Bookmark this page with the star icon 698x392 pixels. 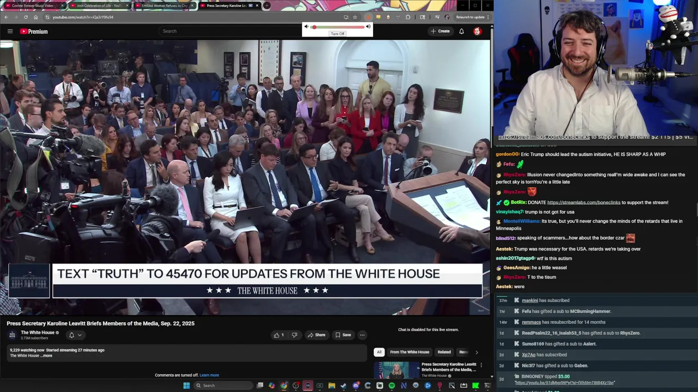355,17
